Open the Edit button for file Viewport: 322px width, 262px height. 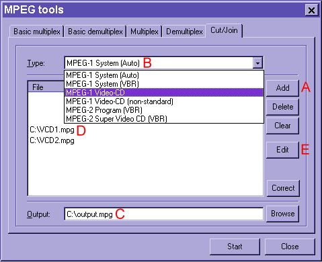(x=282, y=150)
